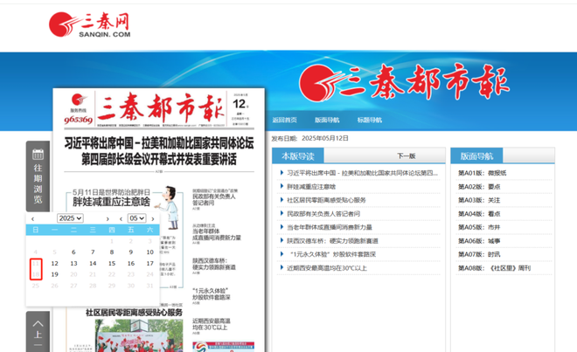Switch to the 本版导读 tab
This screenshot has height=352, width=577.
pyautogui.click(x=298, y=156)
